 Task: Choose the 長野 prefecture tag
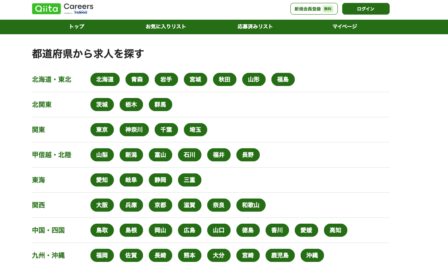(248, 155)
